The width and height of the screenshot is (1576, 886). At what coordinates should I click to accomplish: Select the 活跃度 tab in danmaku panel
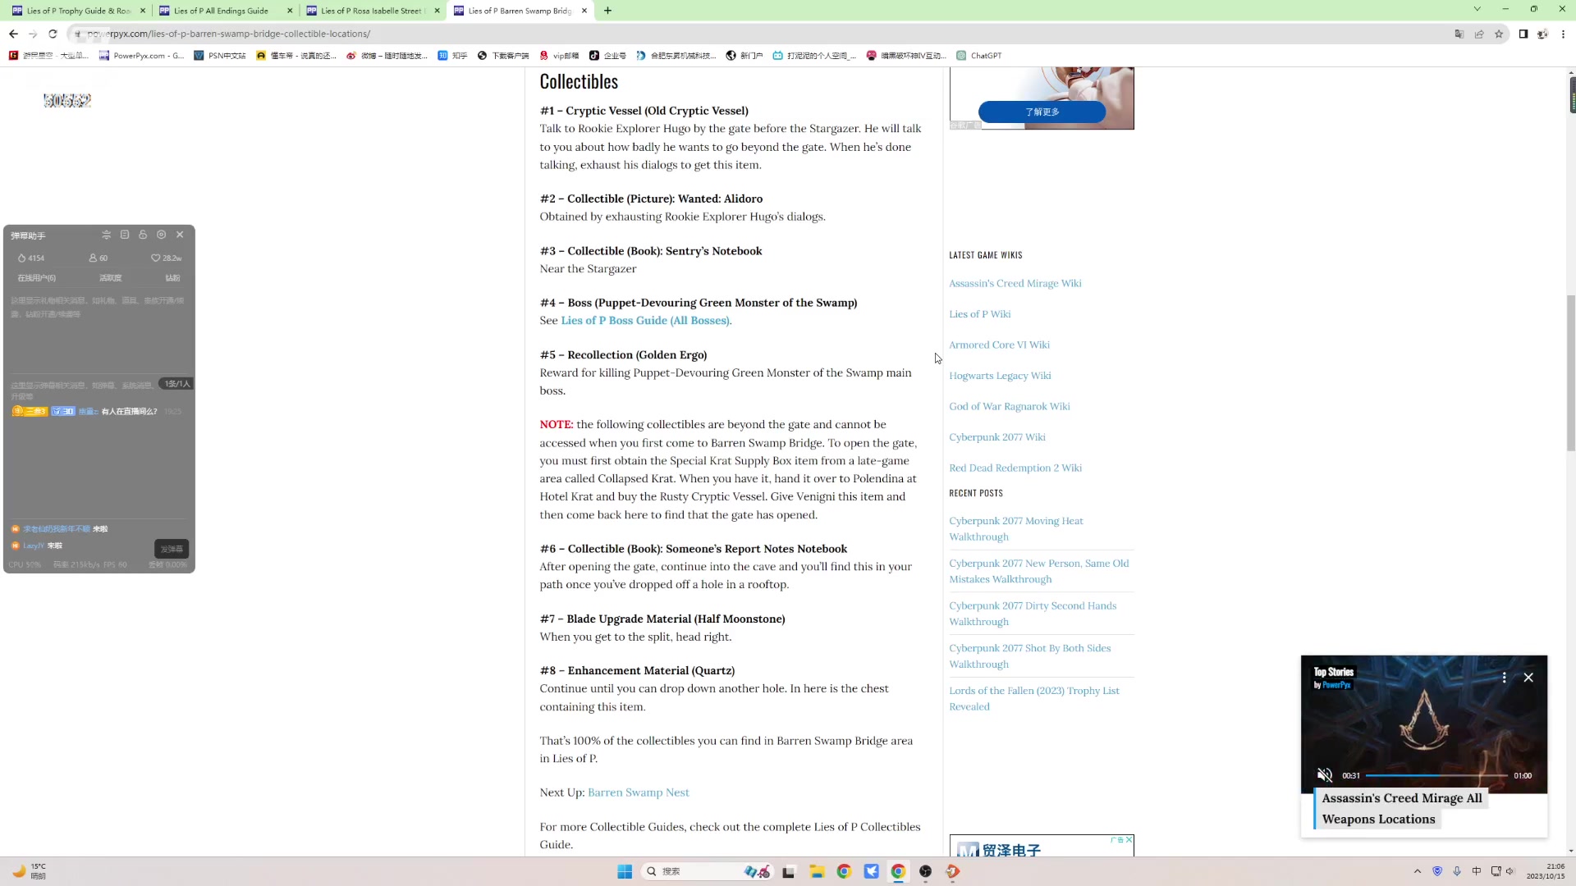pyautogui.click(x=110, y=278)
